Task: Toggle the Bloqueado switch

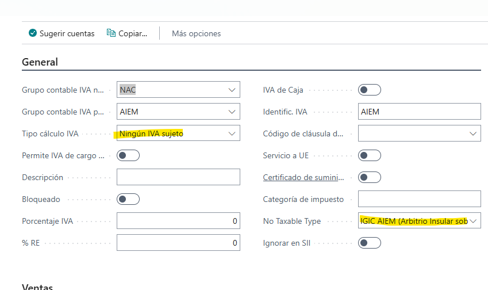Action: 128,199
